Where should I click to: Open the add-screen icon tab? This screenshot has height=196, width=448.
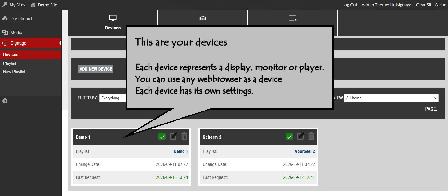tap(293, 18)
